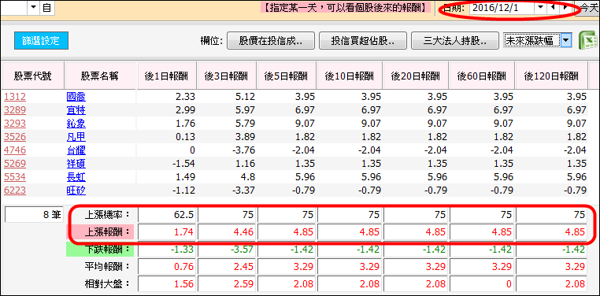
Task: Sort by the 後120日報酬 column header
Action: 551,76
